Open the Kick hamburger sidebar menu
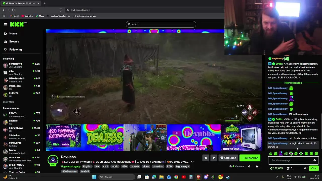 click(x=5, y=24)
